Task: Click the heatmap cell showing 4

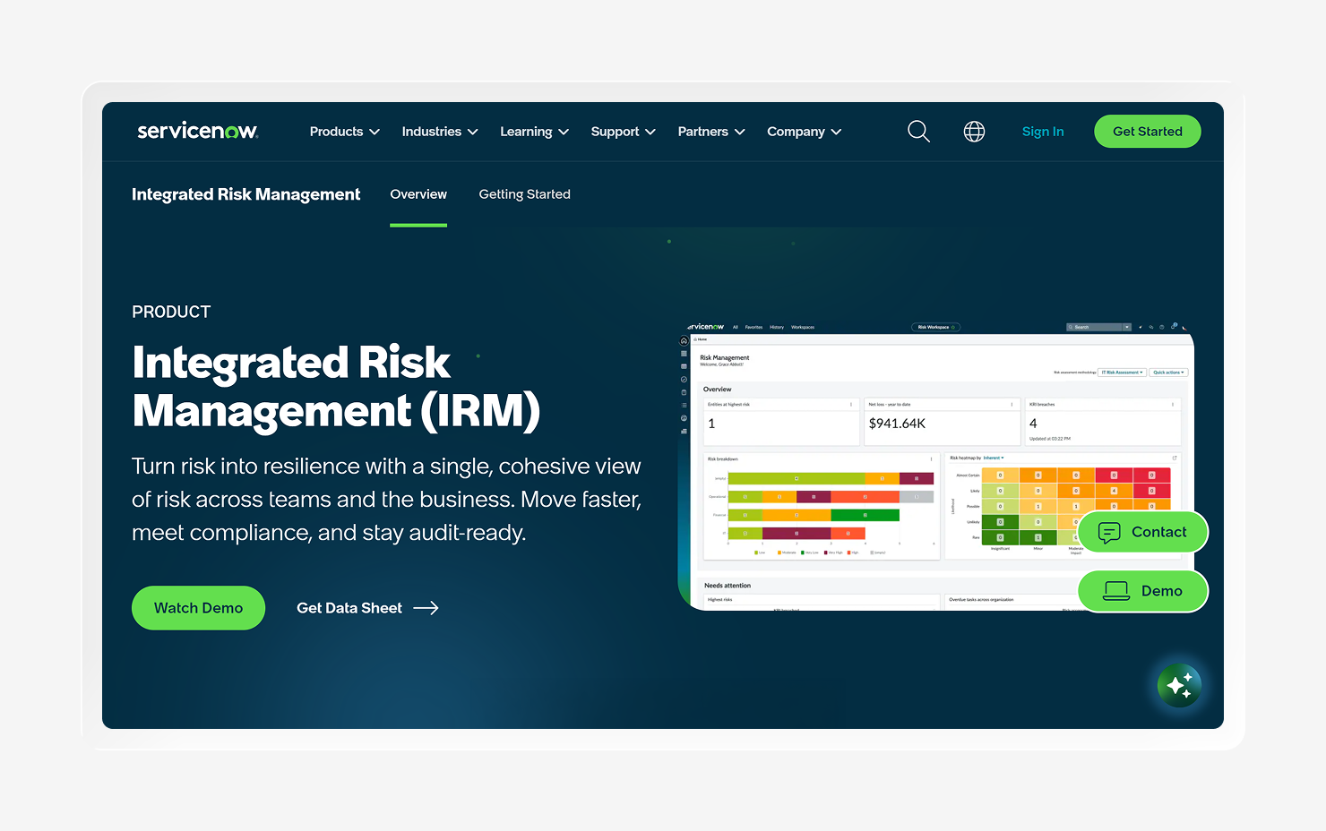Action: click(x=1114, y=491)
